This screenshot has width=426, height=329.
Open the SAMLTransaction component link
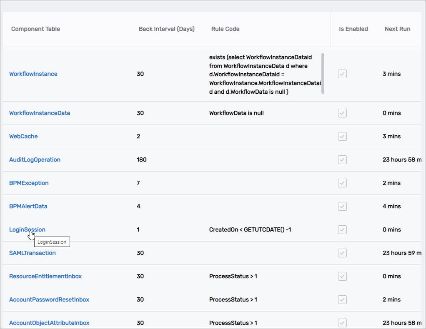point(33,253)
